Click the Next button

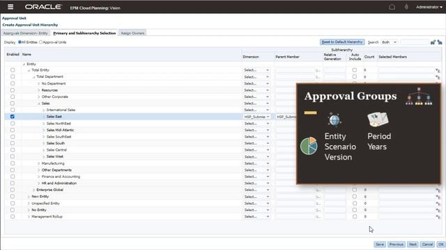413,244
